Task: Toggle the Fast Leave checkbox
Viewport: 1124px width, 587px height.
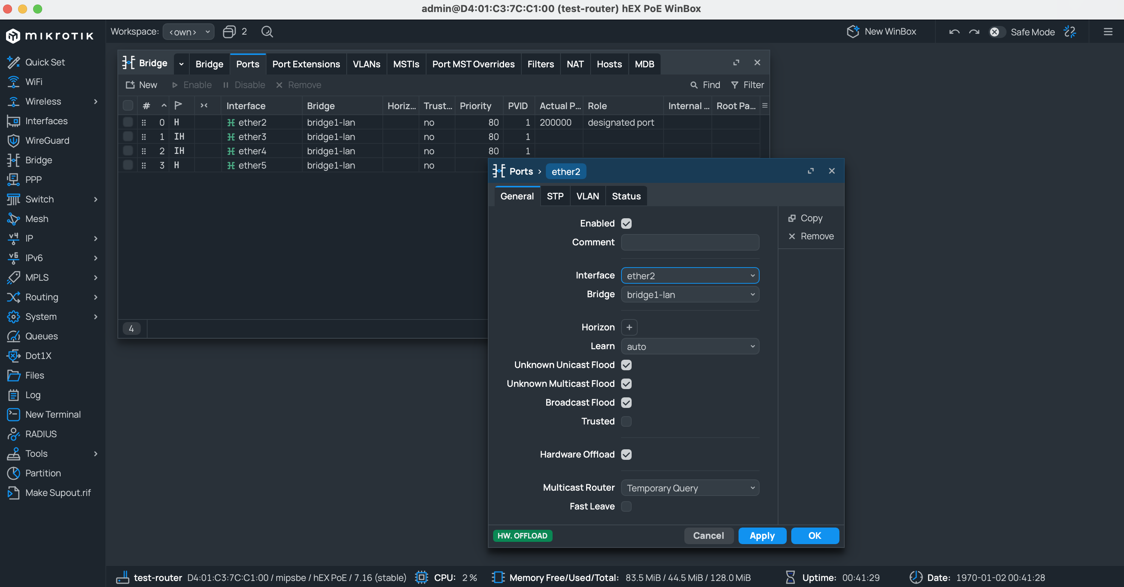Action: (x=626, y=506)
